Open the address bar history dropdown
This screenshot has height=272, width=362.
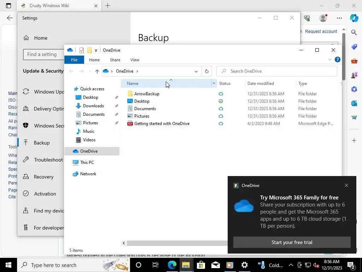196,71
